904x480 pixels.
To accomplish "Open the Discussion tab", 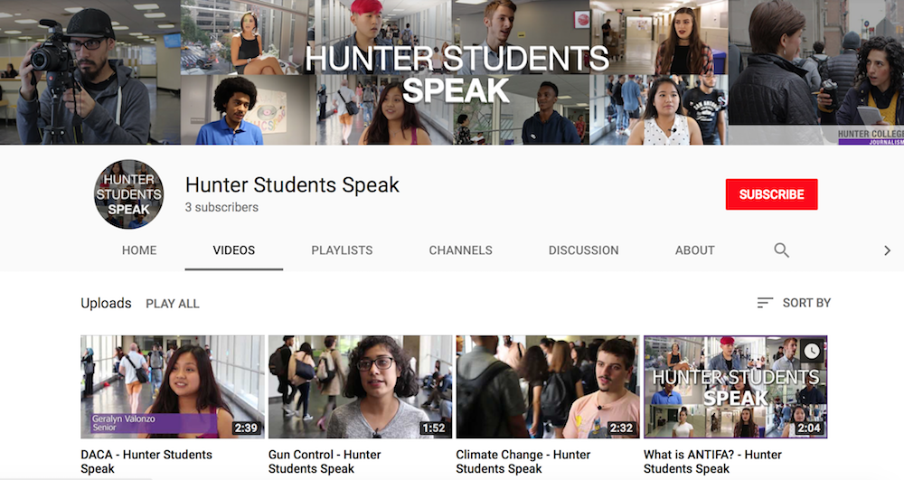I will click(x=583, y=250).
